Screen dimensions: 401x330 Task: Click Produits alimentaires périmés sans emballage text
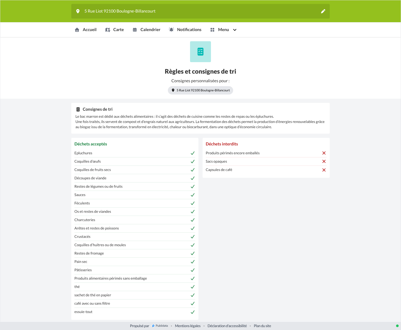(111, 278)
